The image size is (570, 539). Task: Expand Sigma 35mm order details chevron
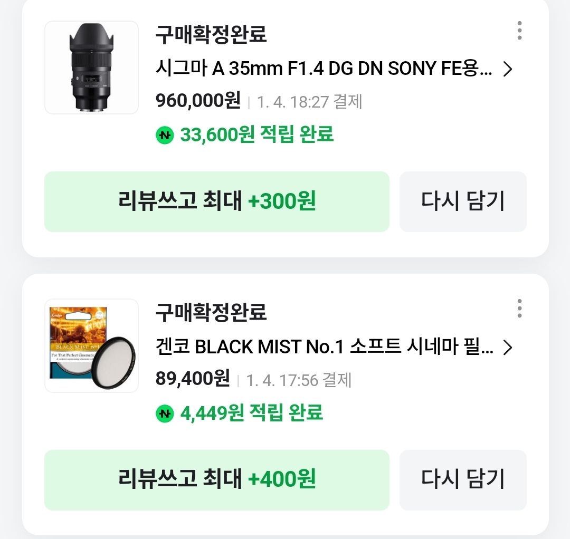(x=507, y=69)
